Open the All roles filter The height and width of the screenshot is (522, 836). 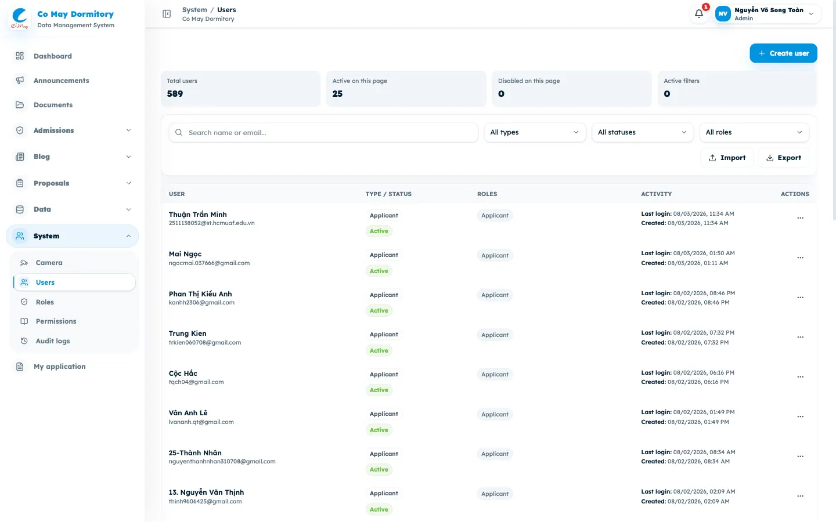pyautogui.click(x=754, y=132)
